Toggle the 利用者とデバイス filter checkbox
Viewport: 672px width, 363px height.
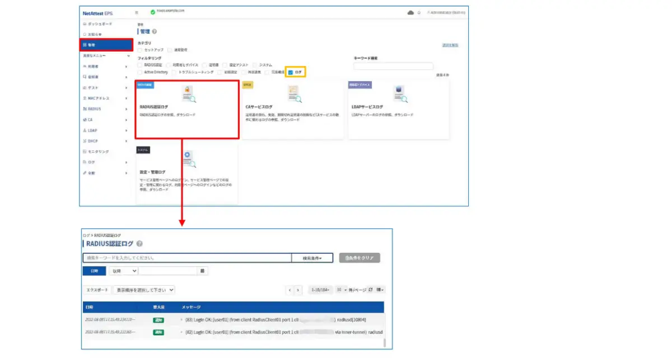(169, 65)
